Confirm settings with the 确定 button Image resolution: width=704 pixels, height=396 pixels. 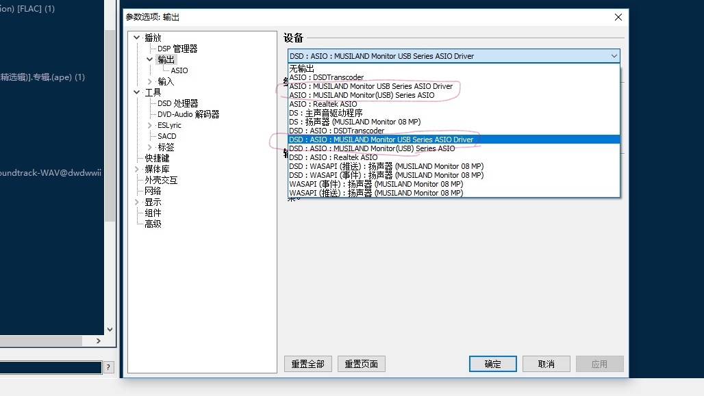[x=492, y=364]
